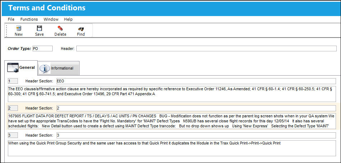Click the Save floppy disk icon
Screen dimensions: 341x163
coord(39,29)
